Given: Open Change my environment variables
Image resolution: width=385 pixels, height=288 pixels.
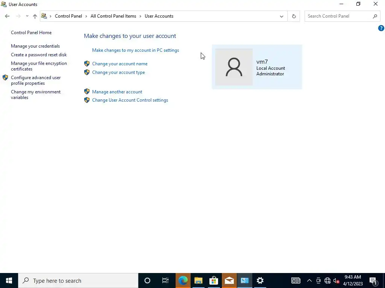Looking at the screenshot, I should click(x=36, y=94).
